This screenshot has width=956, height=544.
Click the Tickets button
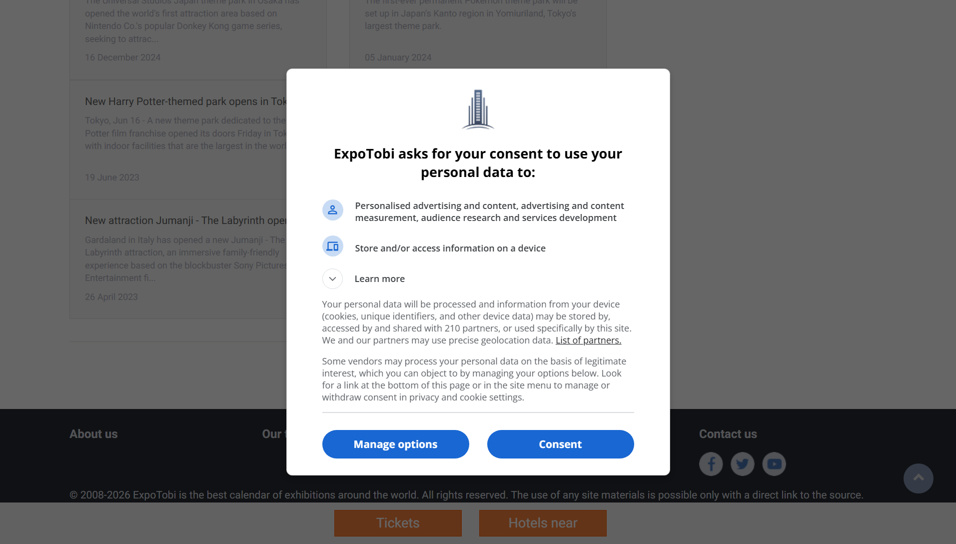[398, 523]
